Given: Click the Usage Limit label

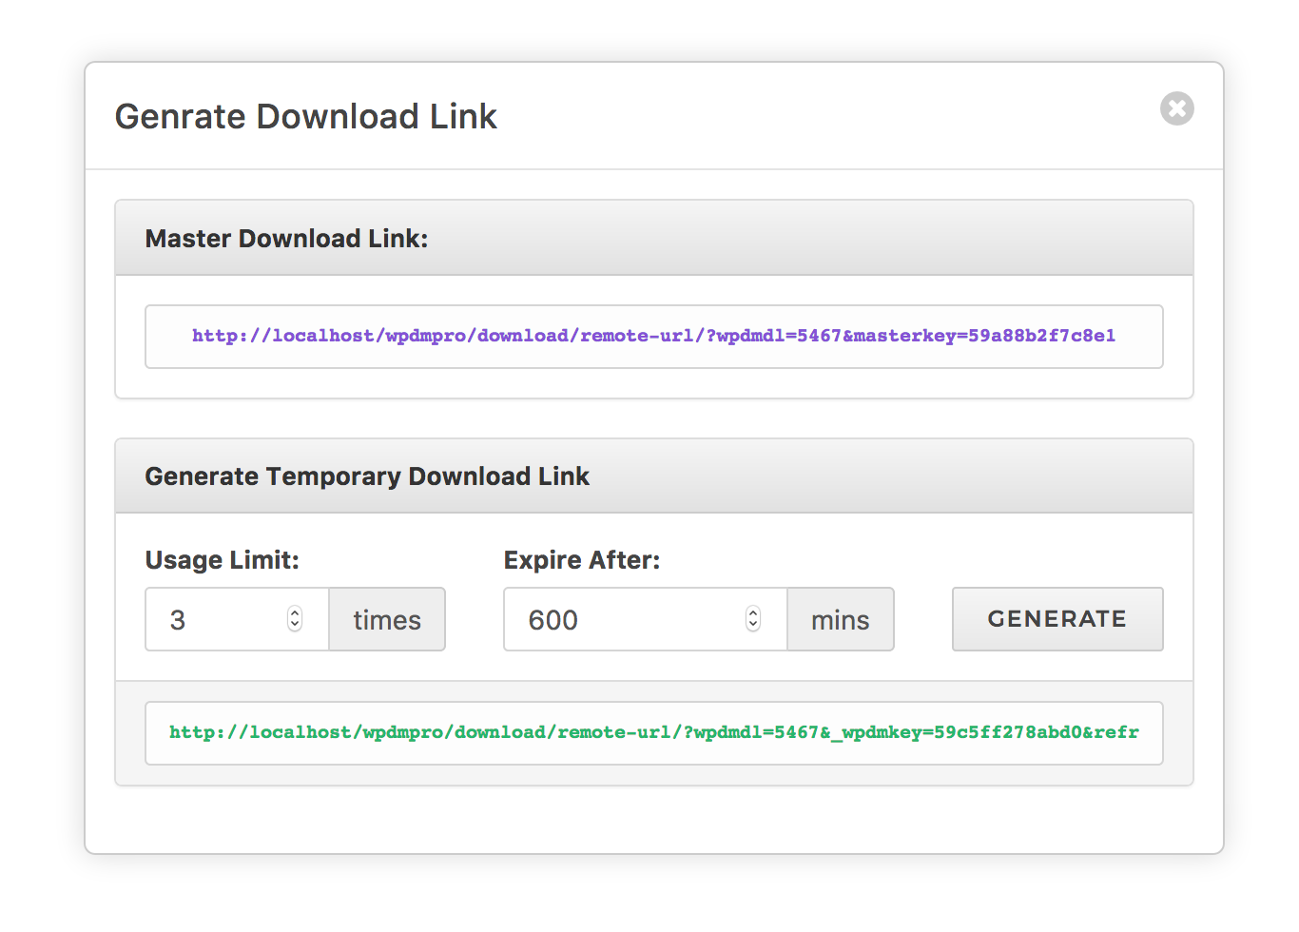Looking at the screenshot, I should click(222, 560).
